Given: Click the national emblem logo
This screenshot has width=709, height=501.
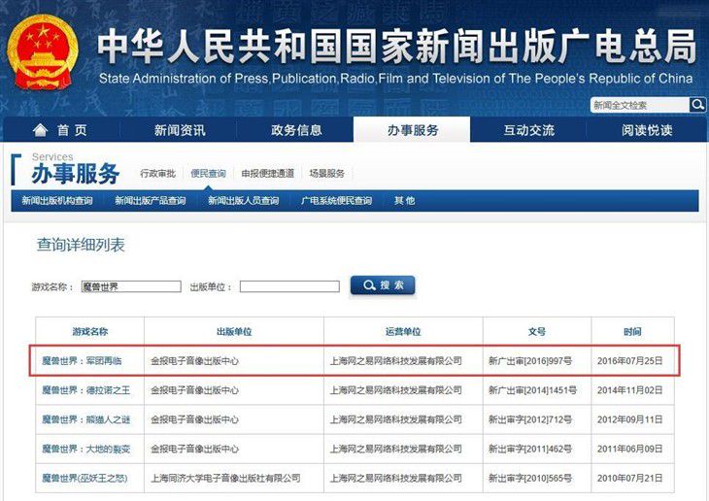Looking at the screenshot, I should pyautogui.click(x=44, y=53).
